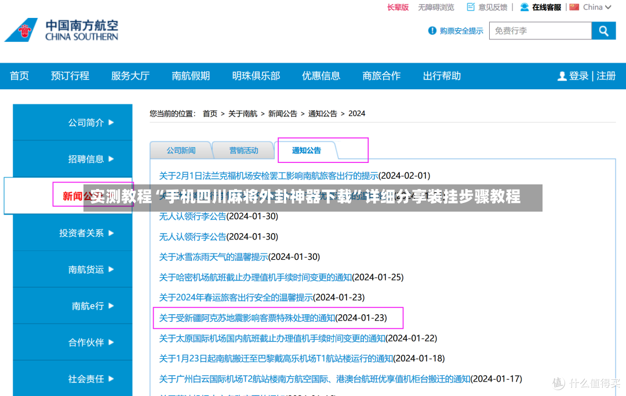The image size is (626, 396).
Task: Click the feedback notepad icon
Action: [471, 7]
